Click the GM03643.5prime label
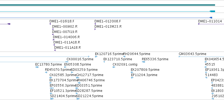This screenshot has height=100, width=224. pos(192,54)
